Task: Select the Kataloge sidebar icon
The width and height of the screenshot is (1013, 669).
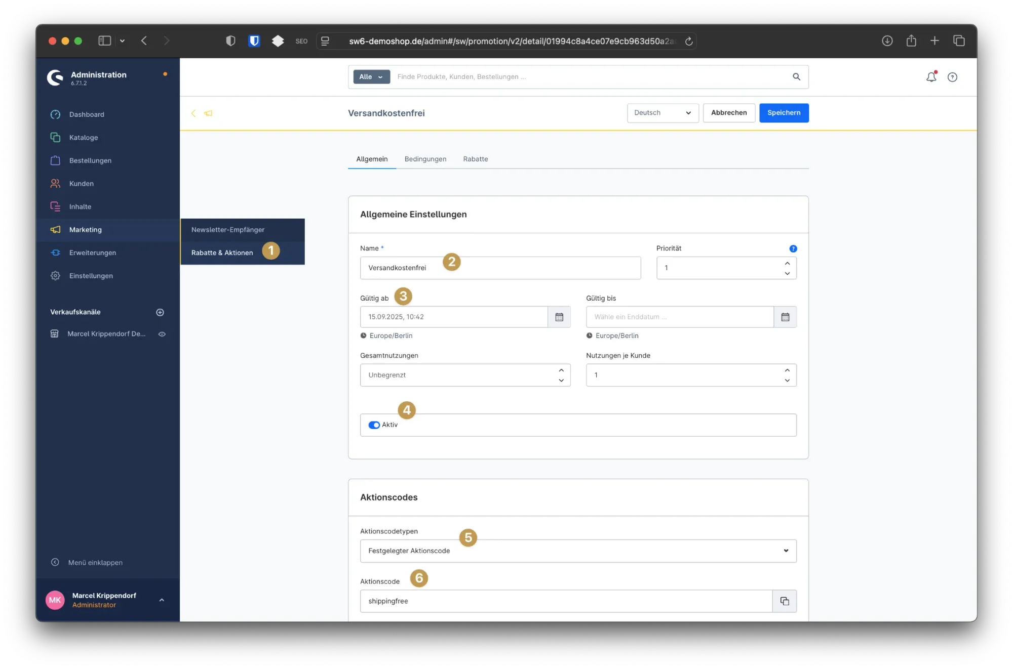Action: click(55, 137)
